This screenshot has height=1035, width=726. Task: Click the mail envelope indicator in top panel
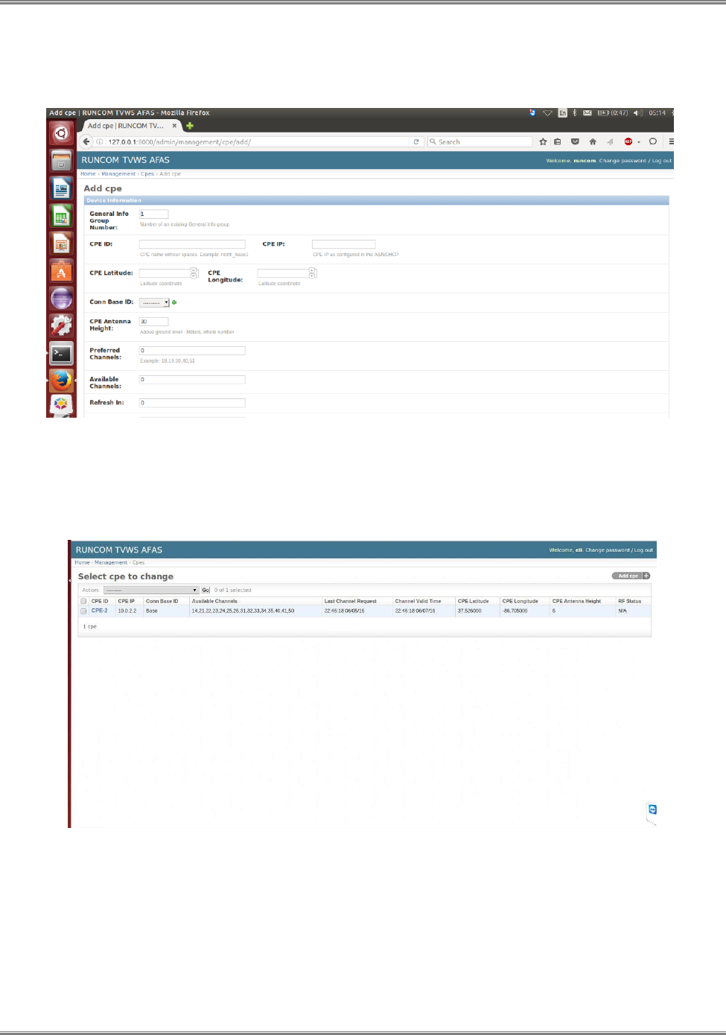(x=588, y=113)
